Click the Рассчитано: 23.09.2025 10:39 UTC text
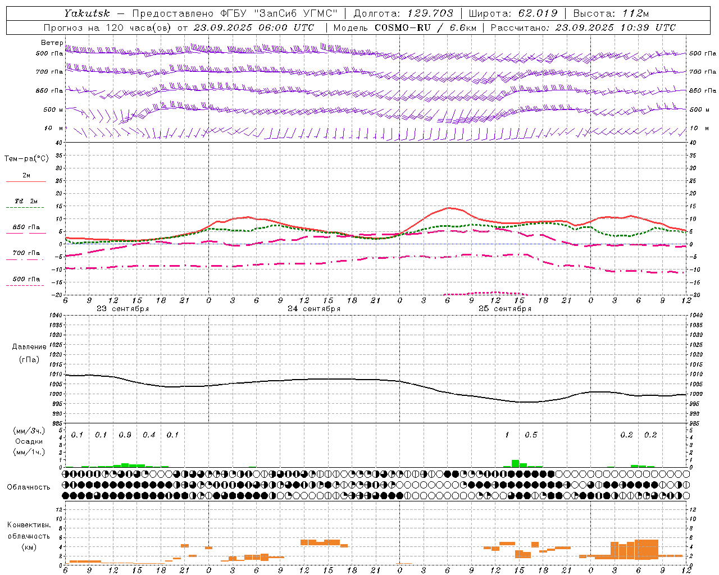Screen dimensions: 719x575 coord(583,28)
